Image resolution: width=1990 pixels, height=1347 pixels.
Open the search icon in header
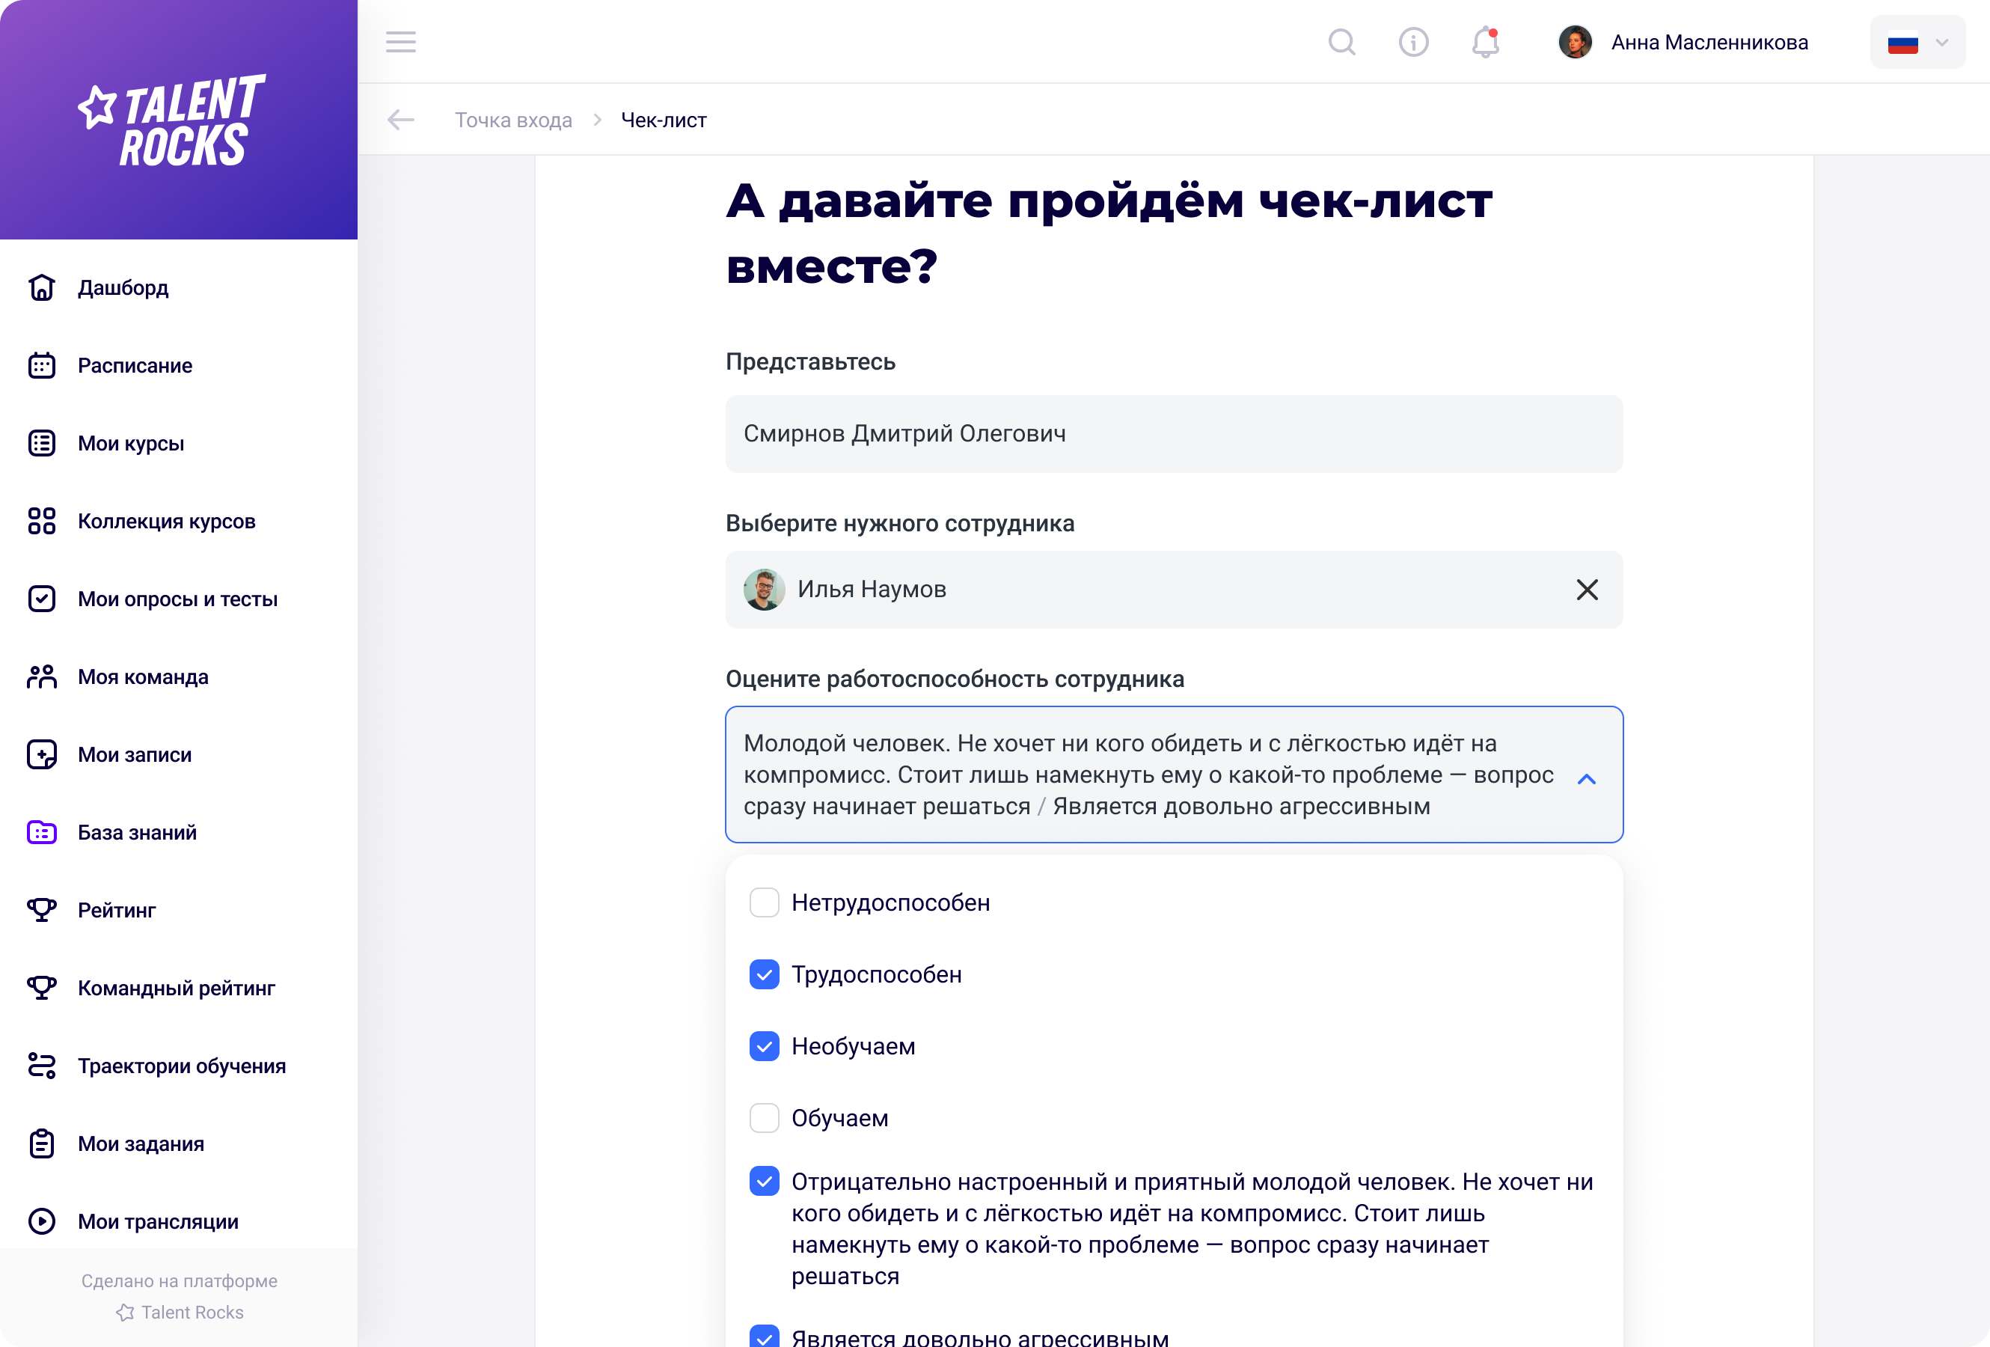(1341, 42)
